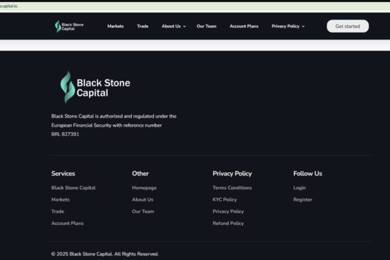This screenshot has width=390, height=260.
Task: Click the browser address bar URL
Action: click(8, 6)
